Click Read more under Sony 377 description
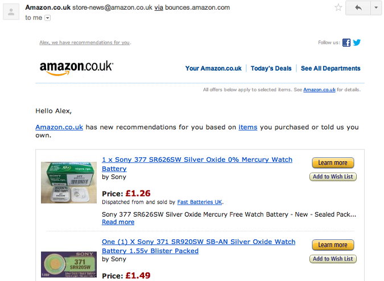Screen dimensions: 384x281 (118, 222)
